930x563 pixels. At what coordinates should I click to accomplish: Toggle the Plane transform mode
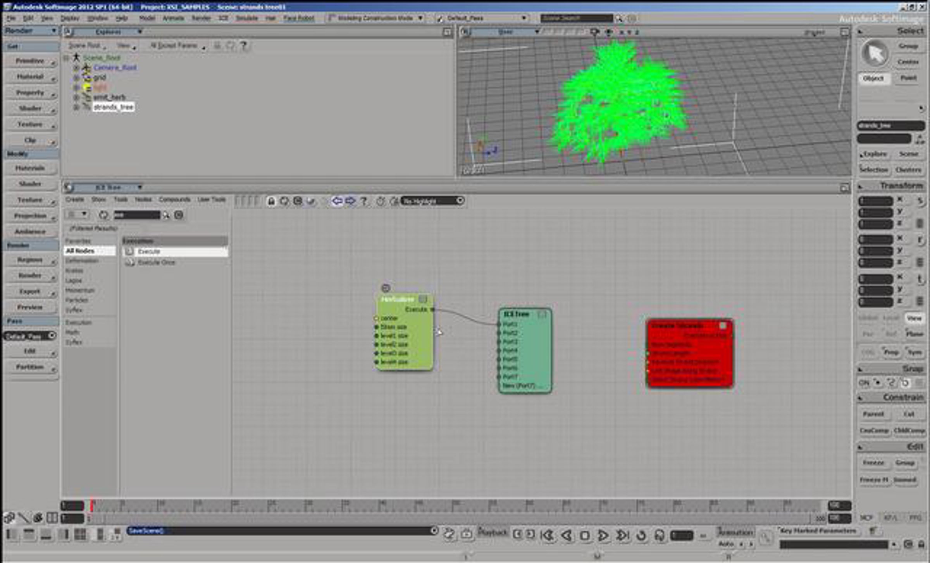coord(914,334)
